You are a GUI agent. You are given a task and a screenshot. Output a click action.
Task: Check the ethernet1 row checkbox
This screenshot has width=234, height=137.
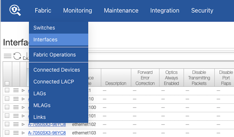[x=7, y=90]
